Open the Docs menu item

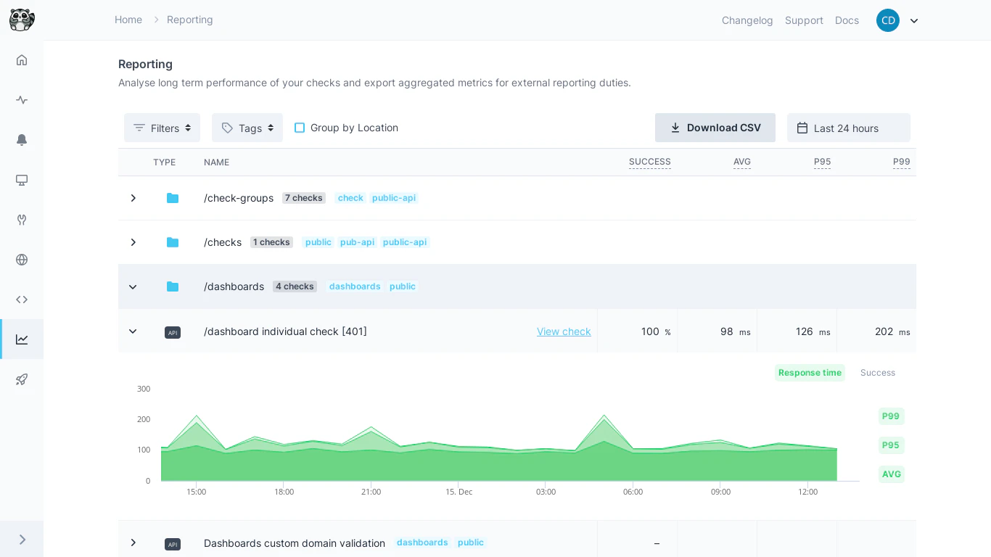(847, 20)
